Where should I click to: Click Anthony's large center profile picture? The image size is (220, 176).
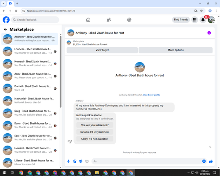tap(139, 67)
